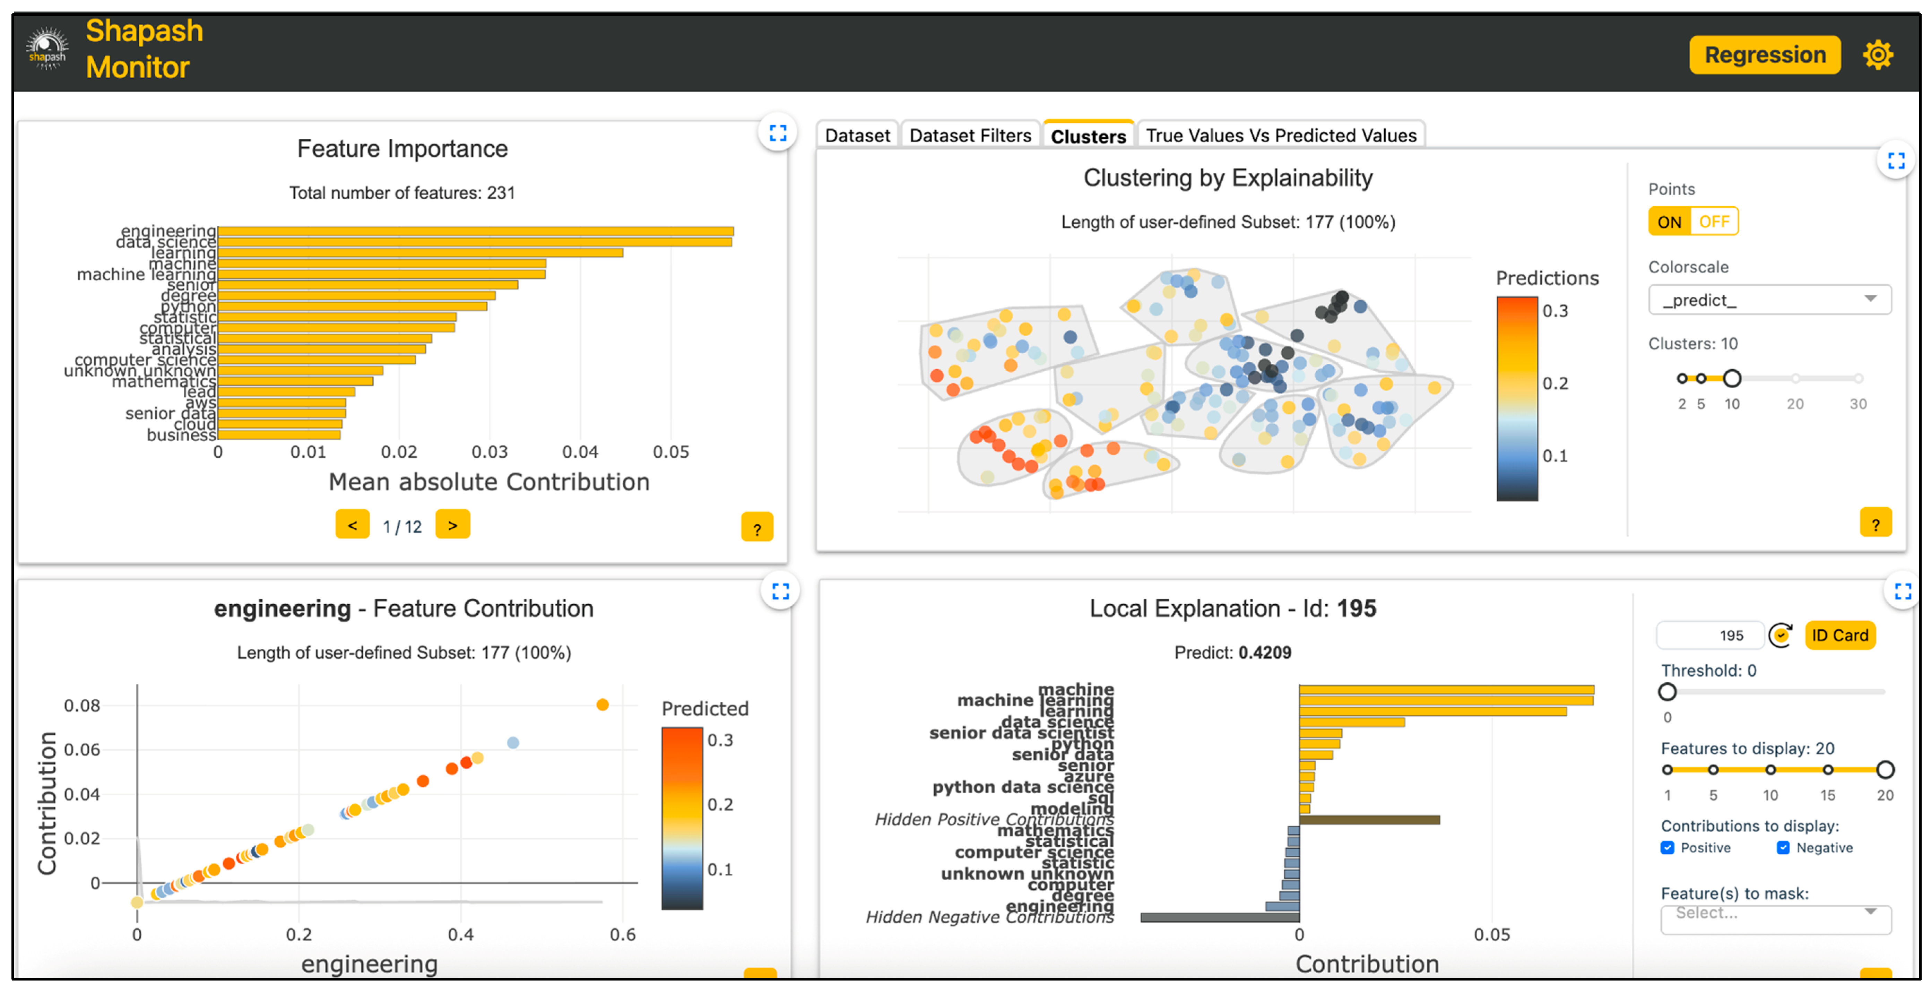Screen dimensions: 1931x993
Task: Click the '1 / 12' page indicator
Action: (x=402, y=527)
